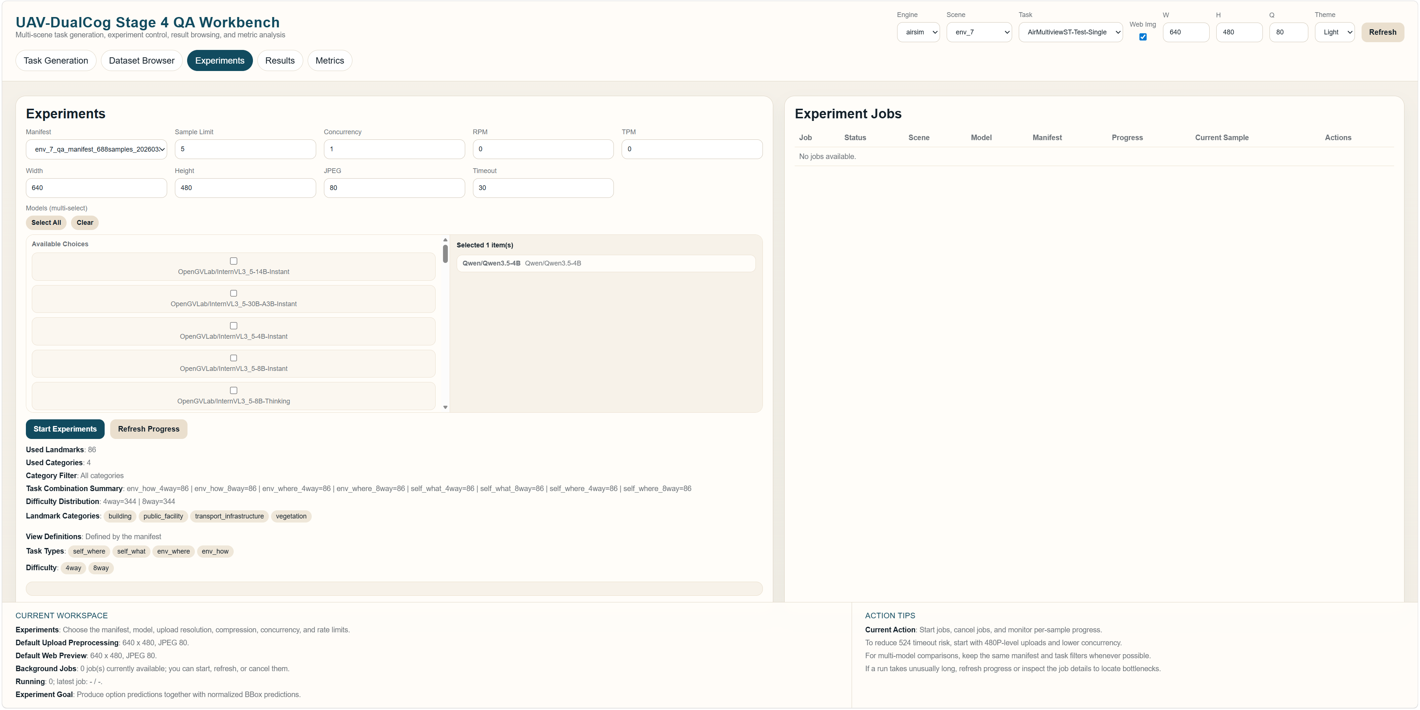1420x710 pixels.
Task: Switch to the Task Generation tab
Action: click(56, 60)
